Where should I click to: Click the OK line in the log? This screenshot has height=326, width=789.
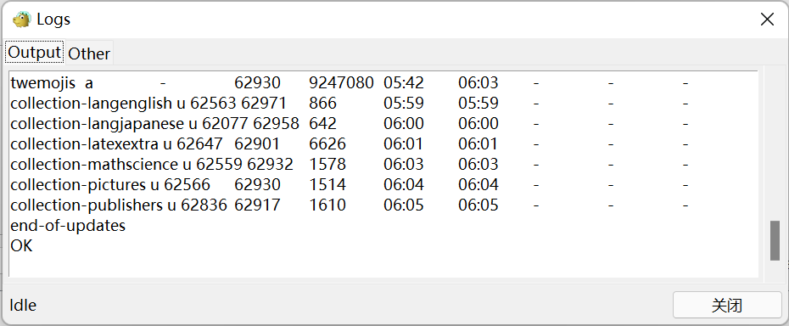click(x=21, y=246)
